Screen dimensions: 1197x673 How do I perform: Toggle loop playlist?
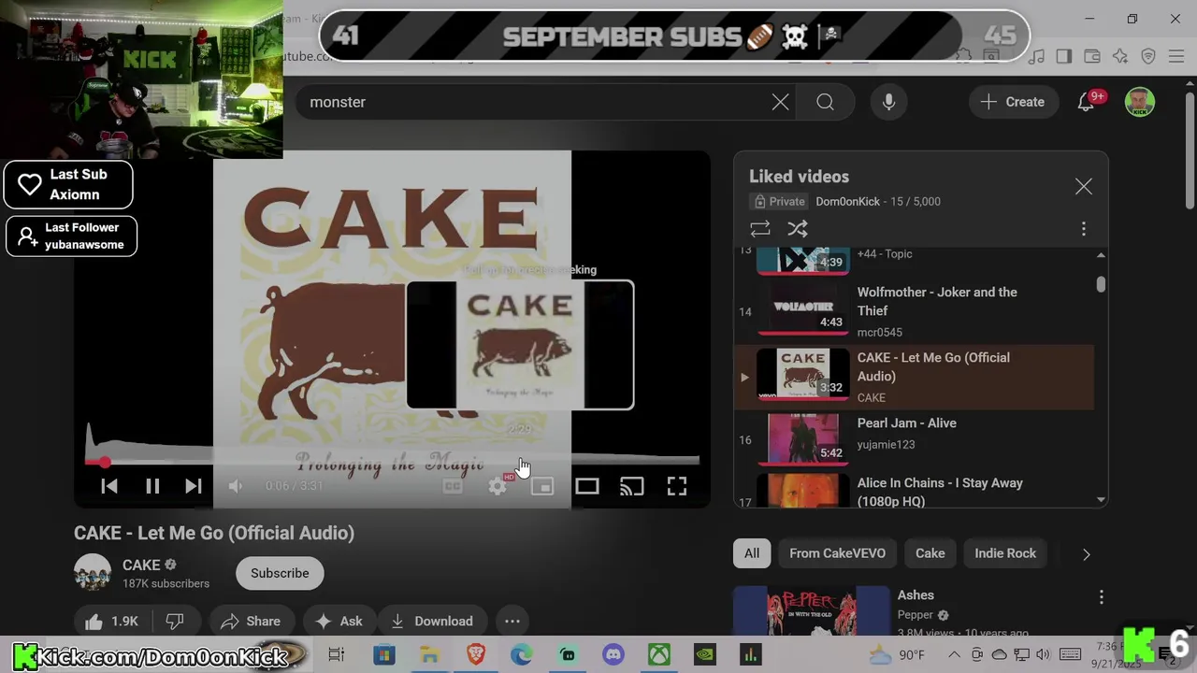coord(760,229)
